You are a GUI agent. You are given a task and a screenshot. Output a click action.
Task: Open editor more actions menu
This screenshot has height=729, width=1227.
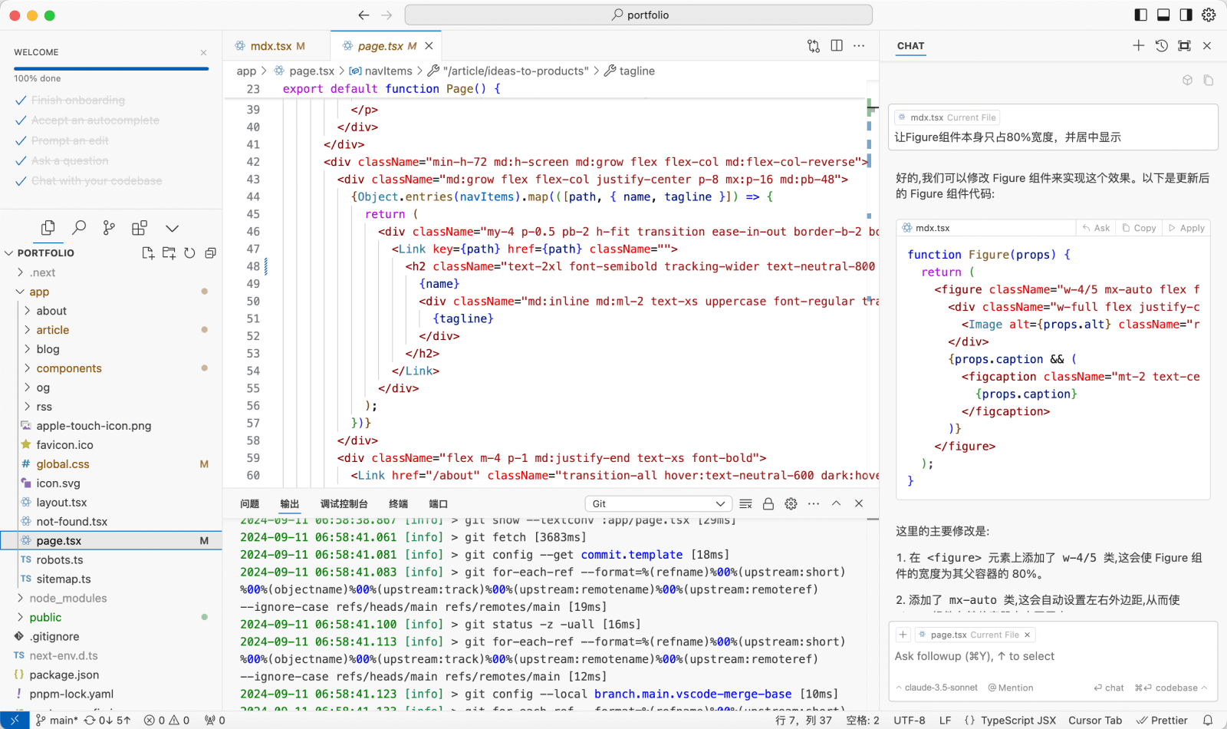pyautogui.click(x=859, y=46)
